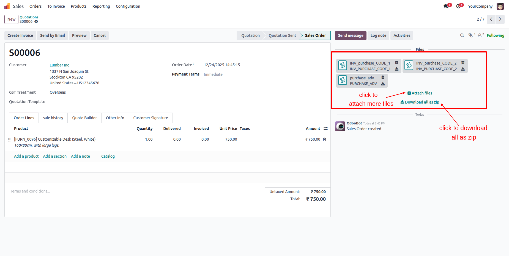This screenshot has width=509, height=256.
Task: Toggle the Following status button
Action: 496,35
